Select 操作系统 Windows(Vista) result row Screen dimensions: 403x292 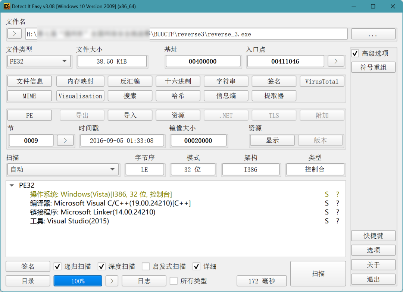pyautogui.click(x=175, y=194)
